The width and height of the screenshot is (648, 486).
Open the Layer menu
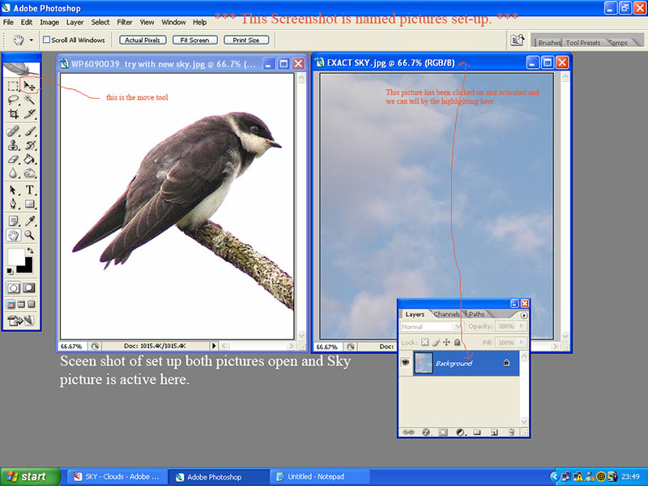pos(75,23)
